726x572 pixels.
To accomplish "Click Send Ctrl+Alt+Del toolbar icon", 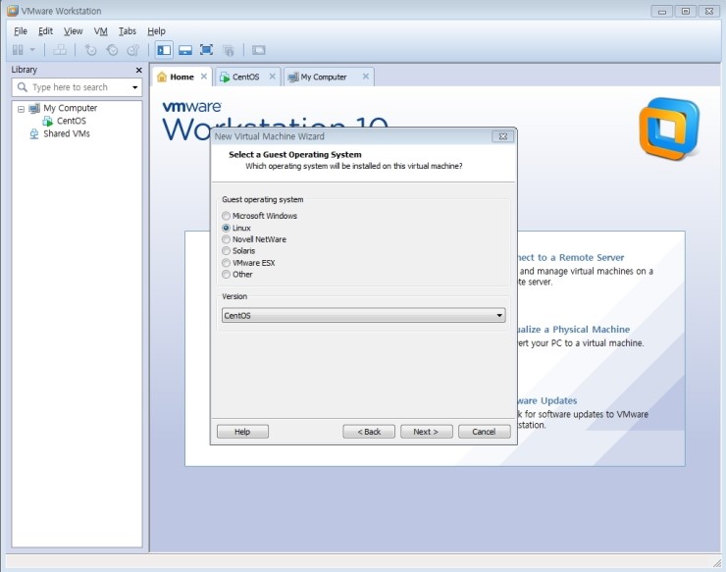I will (x=59, y=50).
